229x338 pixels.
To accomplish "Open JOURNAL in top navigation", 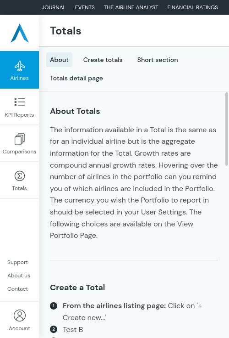I will pos(54,7).
